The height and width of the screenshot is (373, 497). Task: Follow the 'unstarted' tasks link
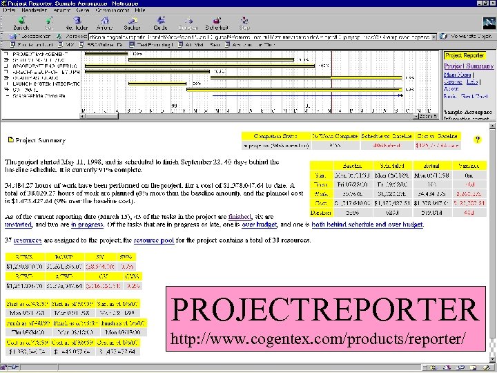tap(19, 224)
